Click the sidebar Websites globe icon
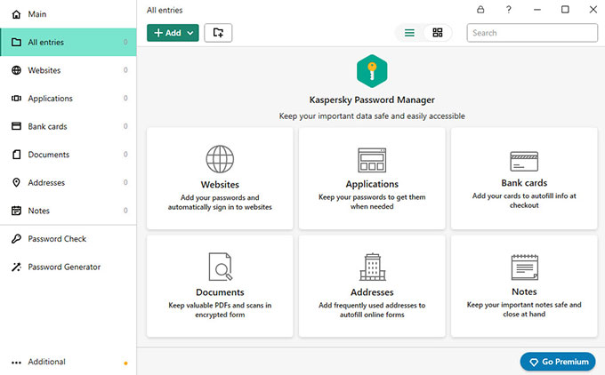Screen dimensions: 605x375 click(16, 70)
